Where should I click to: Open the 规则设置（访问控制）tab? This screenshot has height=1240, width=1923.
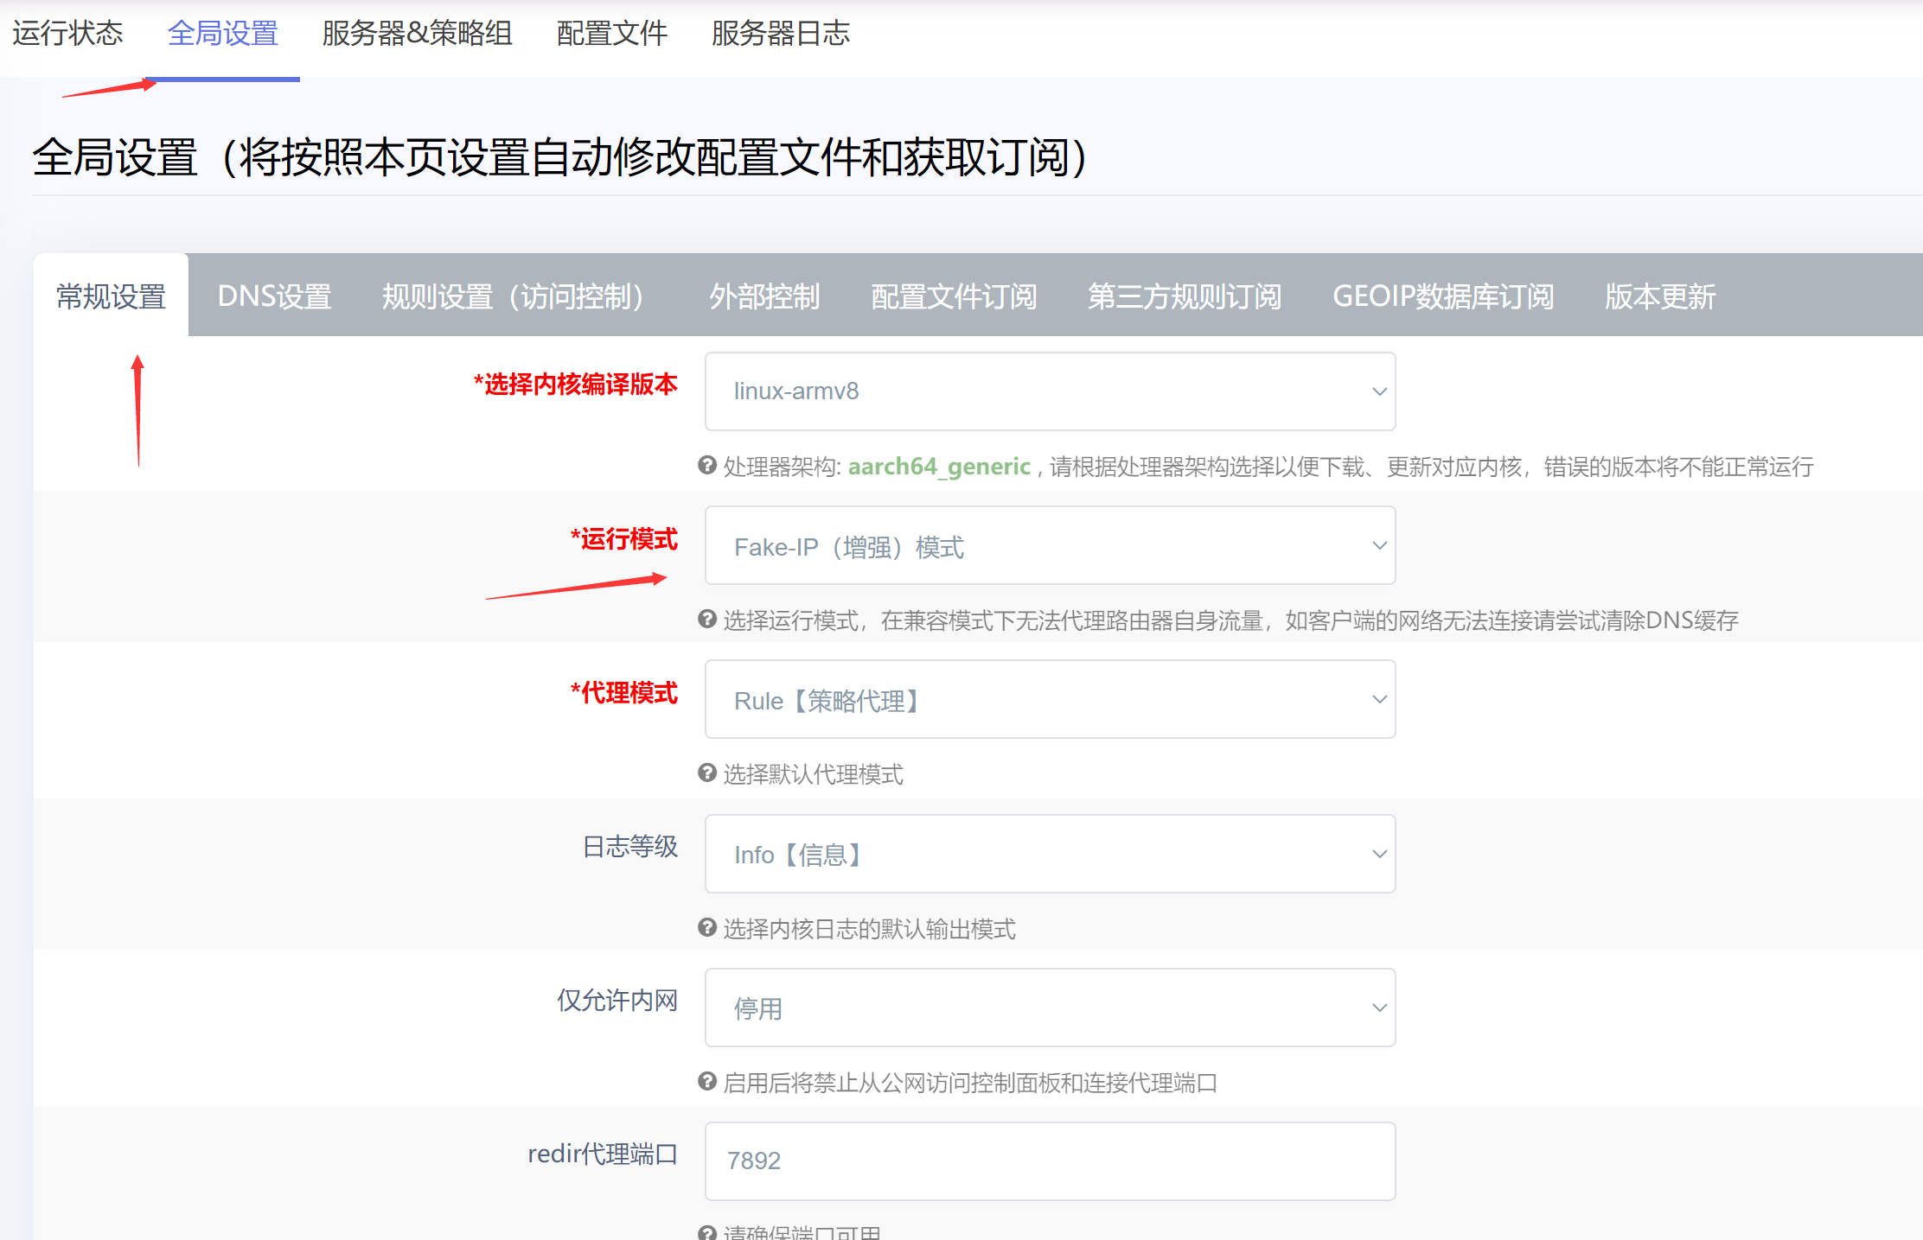[513, 296]
